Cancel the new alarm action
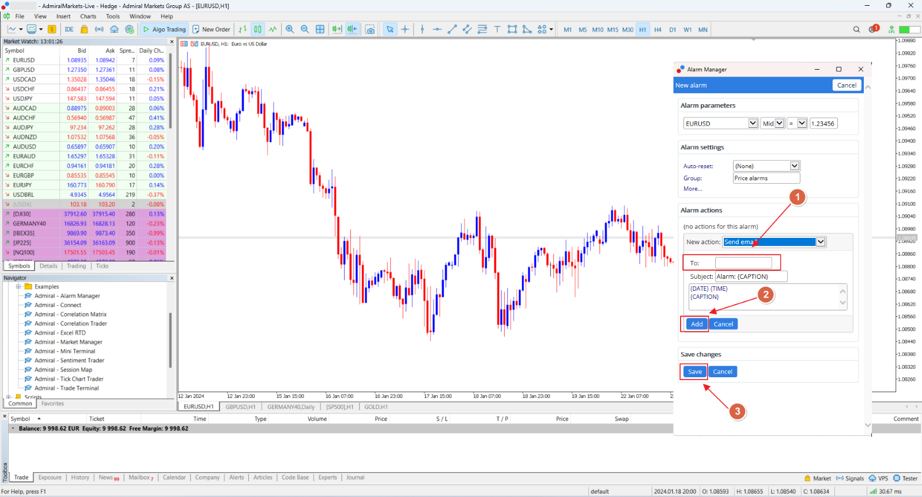The width and height of the screenshot is (922, 497). tap(723, 324)
